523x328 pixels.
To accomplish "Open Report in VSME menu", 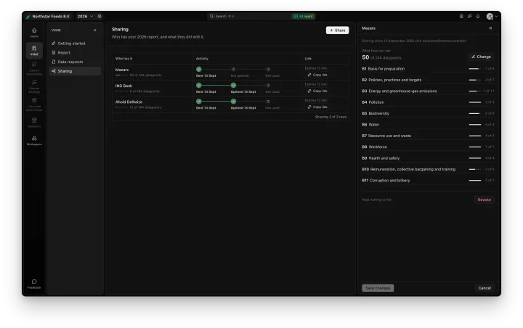I will click(x=75, y=53).
